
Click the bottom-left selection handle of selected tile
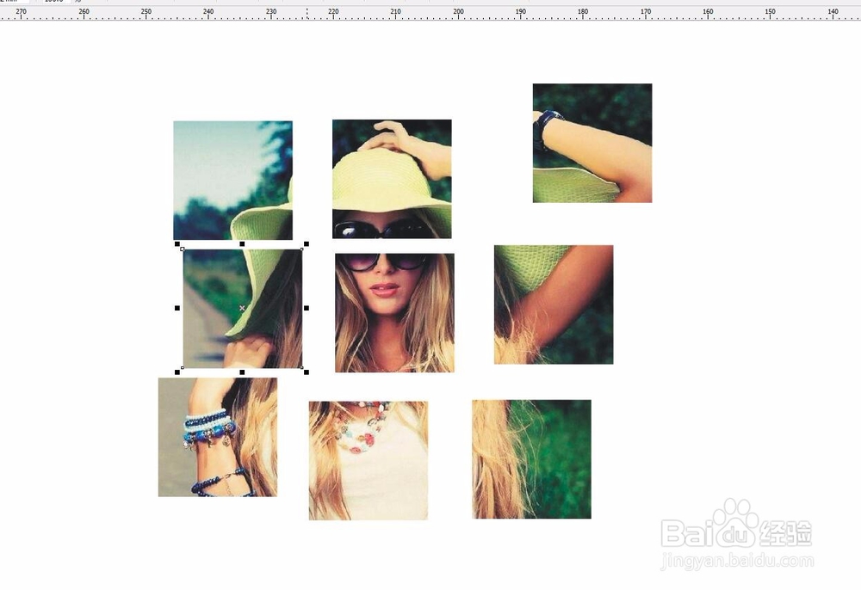coord(177,372)
